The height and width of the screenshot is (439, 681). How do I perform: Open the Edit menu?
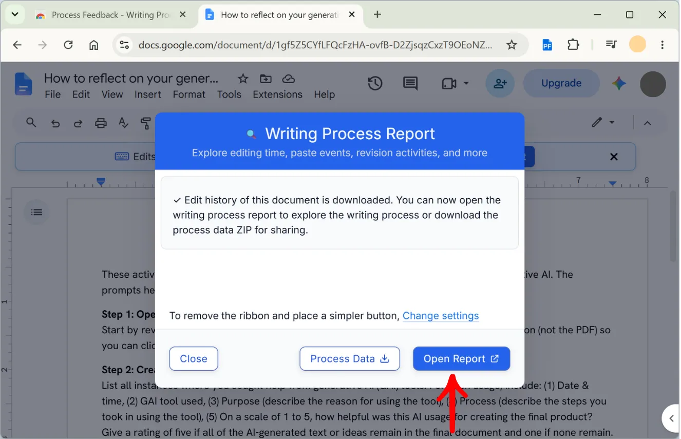(x=81, y=94)
